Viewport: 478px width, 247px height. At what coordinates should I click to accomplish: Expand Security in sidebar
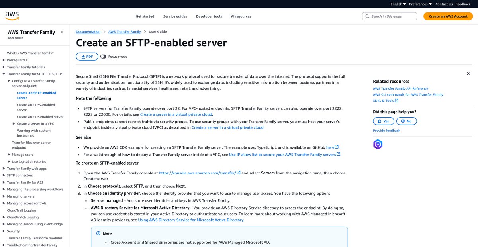pyautogui.click(x=4, y=231)
